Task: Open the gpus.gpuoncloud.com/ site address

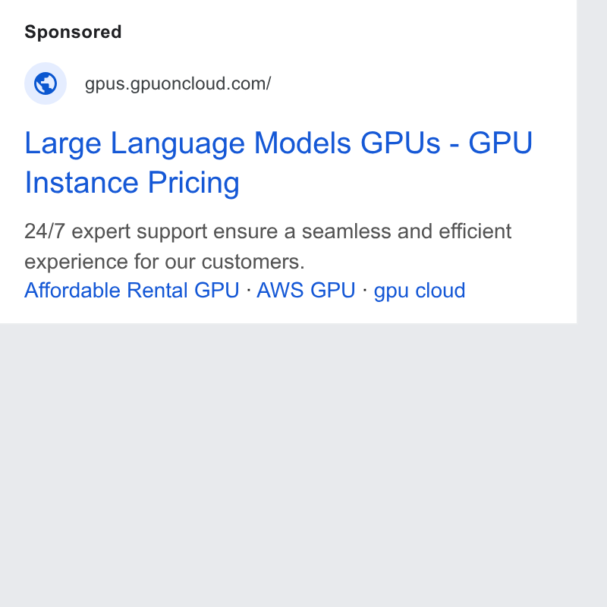Action: pyautogui.click(x=178, y=83)
